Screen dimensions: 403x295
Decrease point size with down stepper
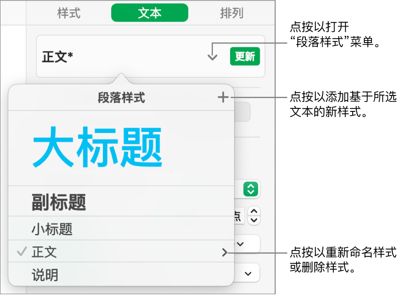254,220
